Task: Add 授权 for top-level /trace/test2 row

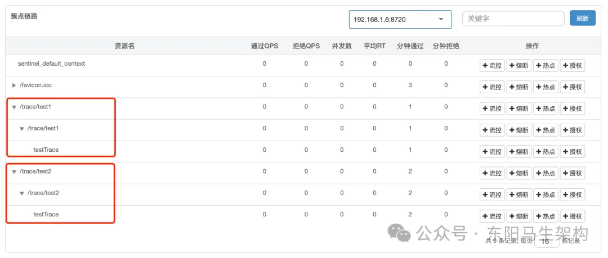Action: pyautogui.click(x=573, y=173)
